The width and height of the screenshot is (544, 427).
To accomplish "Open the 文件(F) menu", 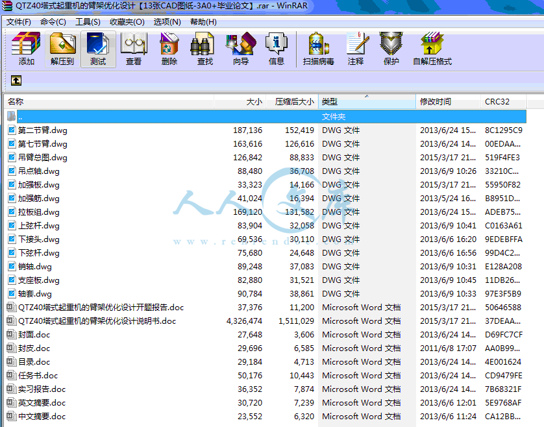I will pyautogui.click(x=19, y=22).
